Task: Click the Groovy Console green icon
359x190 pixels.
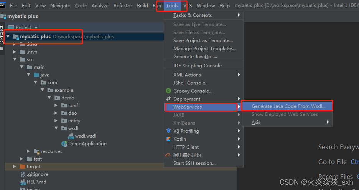Action: pos(168,91)
